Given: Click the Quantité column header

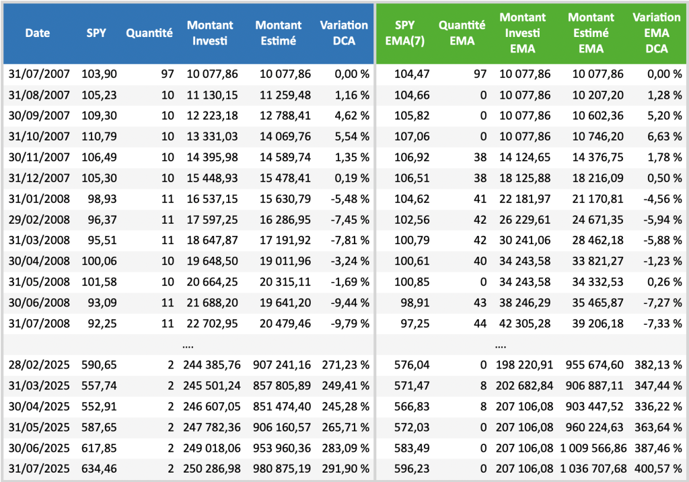Looking at the screenshot, I should [148, 34].
